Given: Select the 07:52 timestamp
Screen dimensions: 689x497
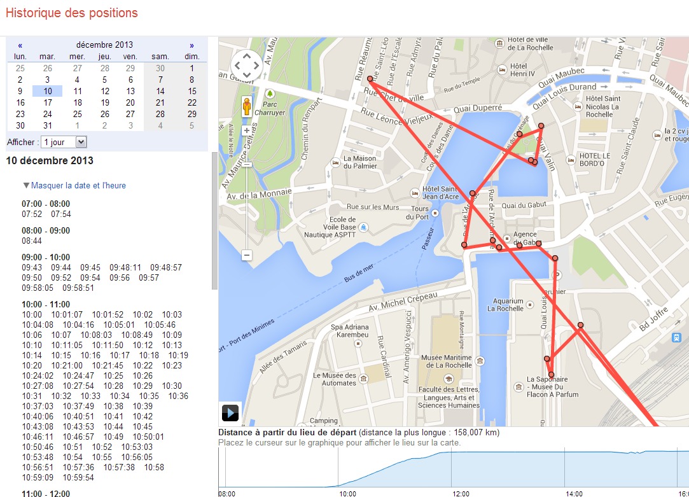Looking at the screenshot, I should [32, 214].
